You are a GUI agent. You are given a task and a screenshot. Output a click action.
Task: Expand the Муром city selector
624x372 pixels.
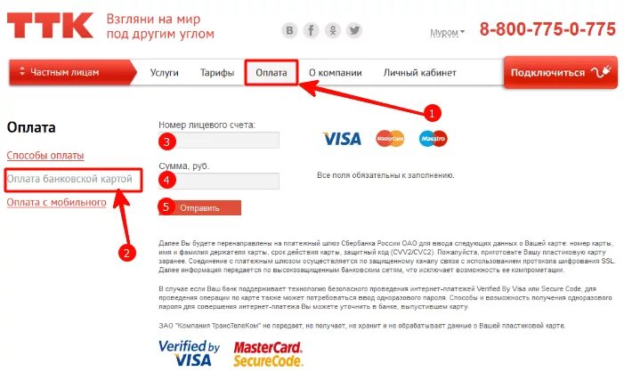click(448, 33)
